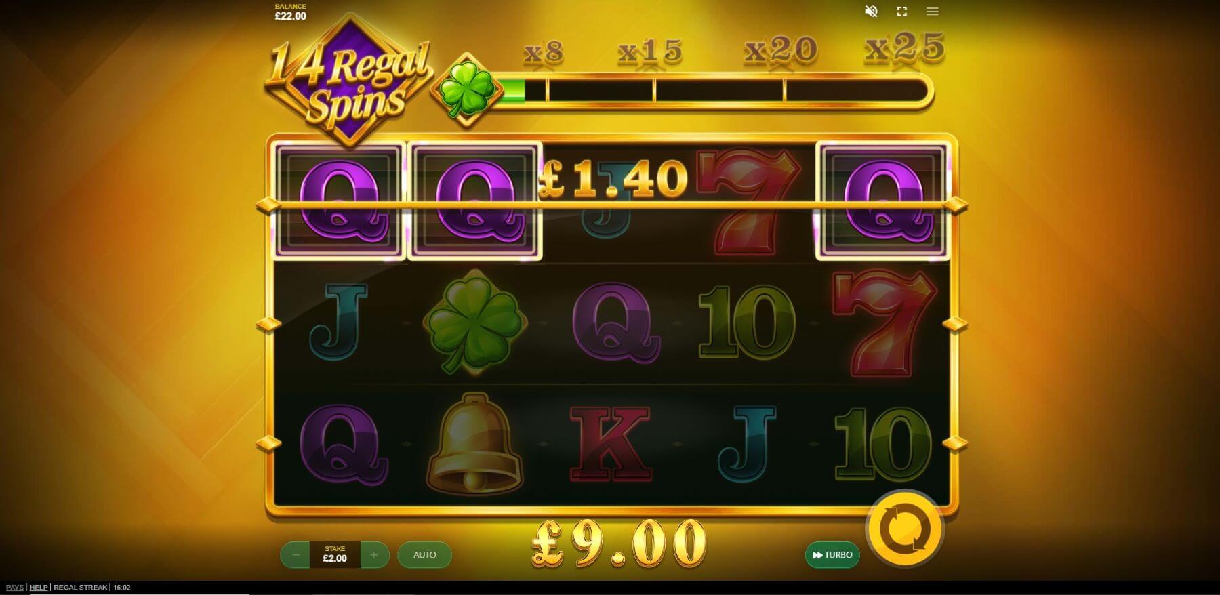Image resolution: width=1220 pixels, height=595 pixels.
Task: Increase the stake amount
Action: (374, 555)
